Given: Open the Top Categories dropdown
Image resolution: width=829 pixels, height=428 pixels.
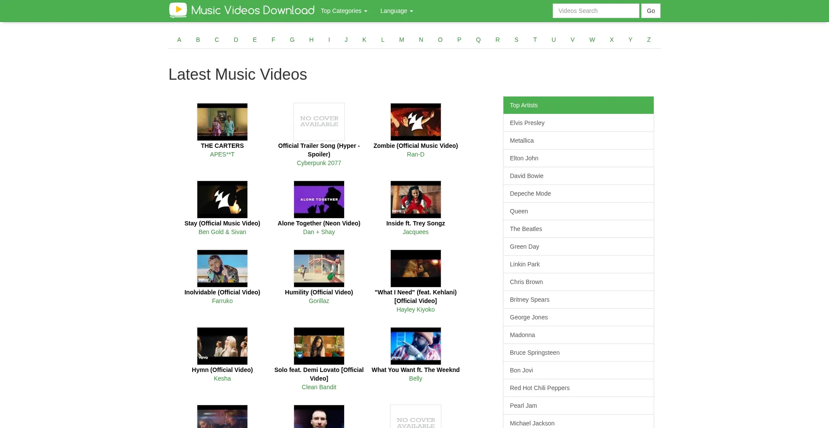Looking at the screenshot, I should click(x=344, y=11).
